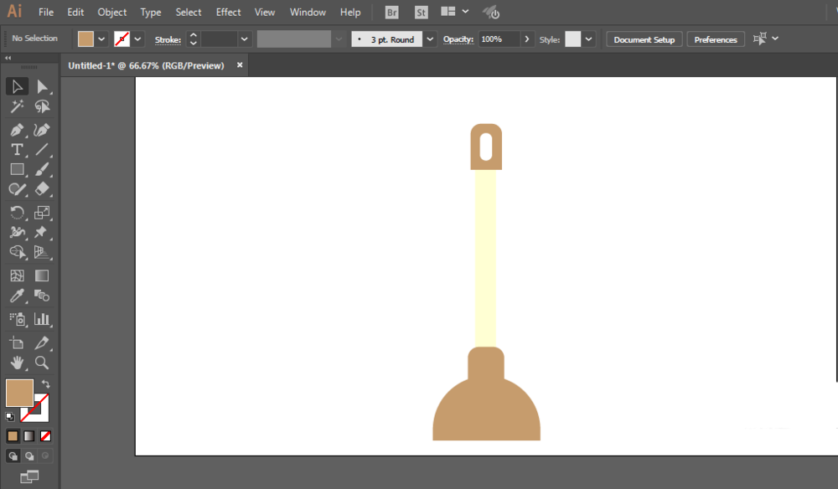838x489 pixels.
Task: Open the Style dropdown arrow
Action: (588, 39)
